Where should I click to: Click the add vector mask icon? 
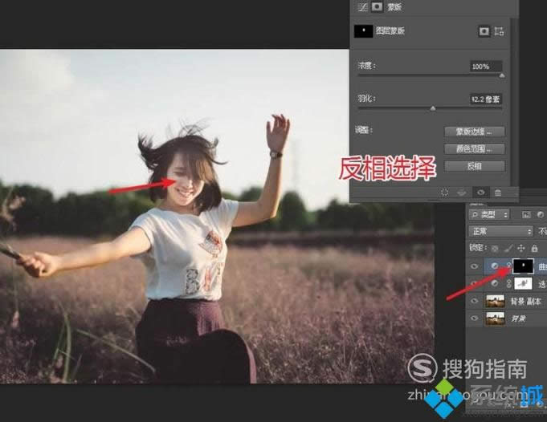click(x=499, y=31)
